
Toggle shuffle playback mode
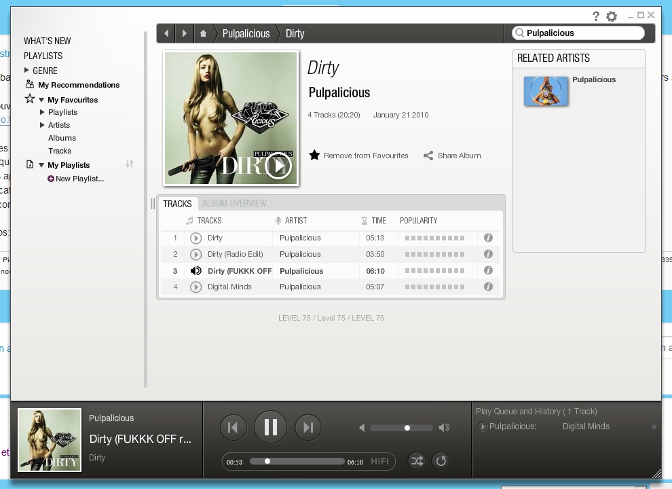pyautogui.click(x=416, y=461)
